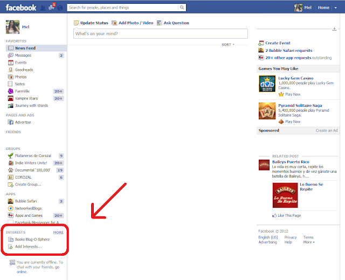Click the Messages sidebar icon
This screenshot has width=345, height=280.
tap(10, 55)
